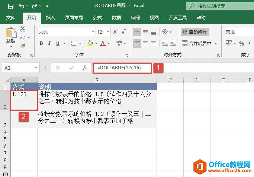Image resolution: width=254 pixels, height=177 pixels.
Task: Click the text Orientation icon
Action: pyautogui.click(x=165, y=31)
